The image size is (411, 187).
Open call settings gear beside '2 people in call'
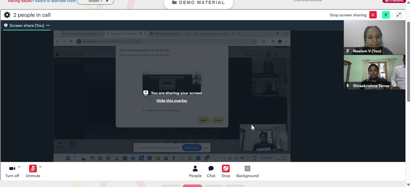pos(7,15)
